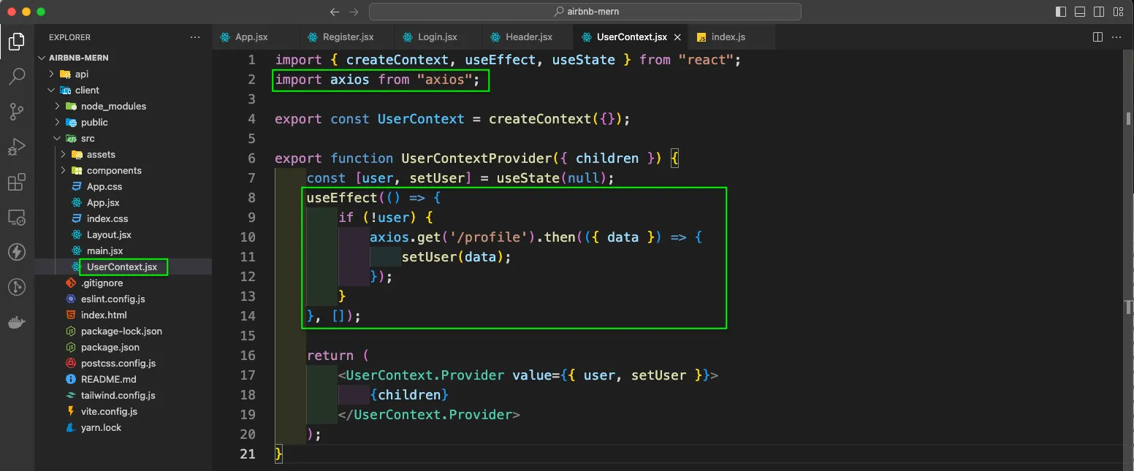This screenshot has height=471, width=1134.
Task: Click the editor vertical scrollbar
Action: 1129,259
